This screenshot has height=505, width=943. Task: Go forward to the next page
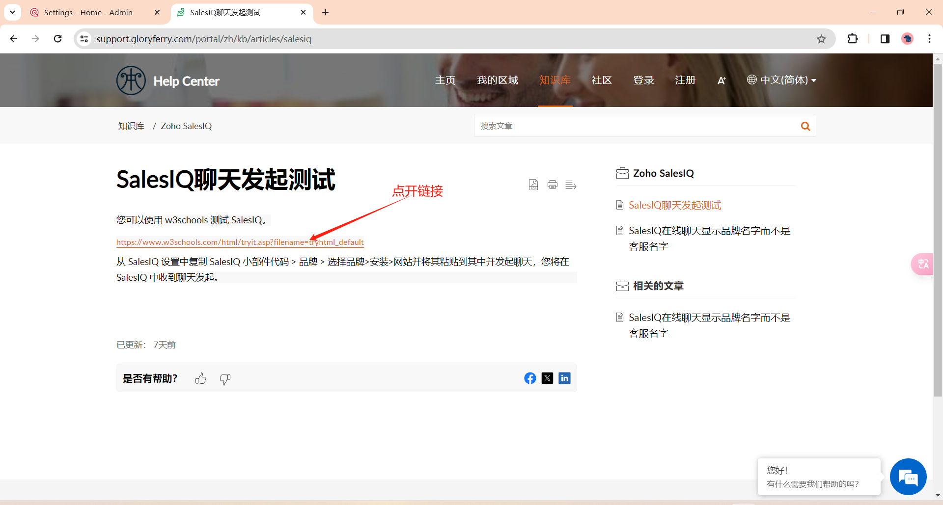pyautogui.click(x=35, y=39)
